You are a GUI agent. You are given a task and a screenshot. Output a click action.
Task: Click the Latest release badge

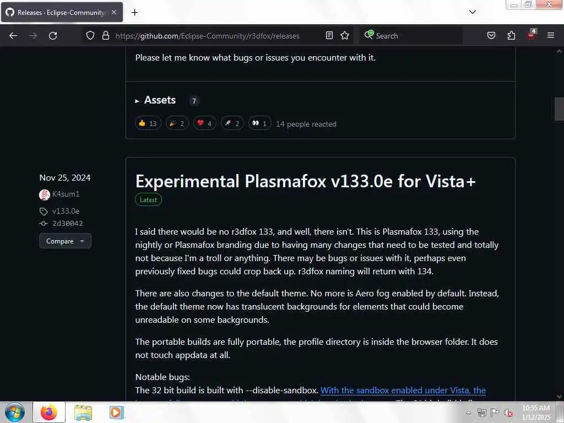point(148,199)
